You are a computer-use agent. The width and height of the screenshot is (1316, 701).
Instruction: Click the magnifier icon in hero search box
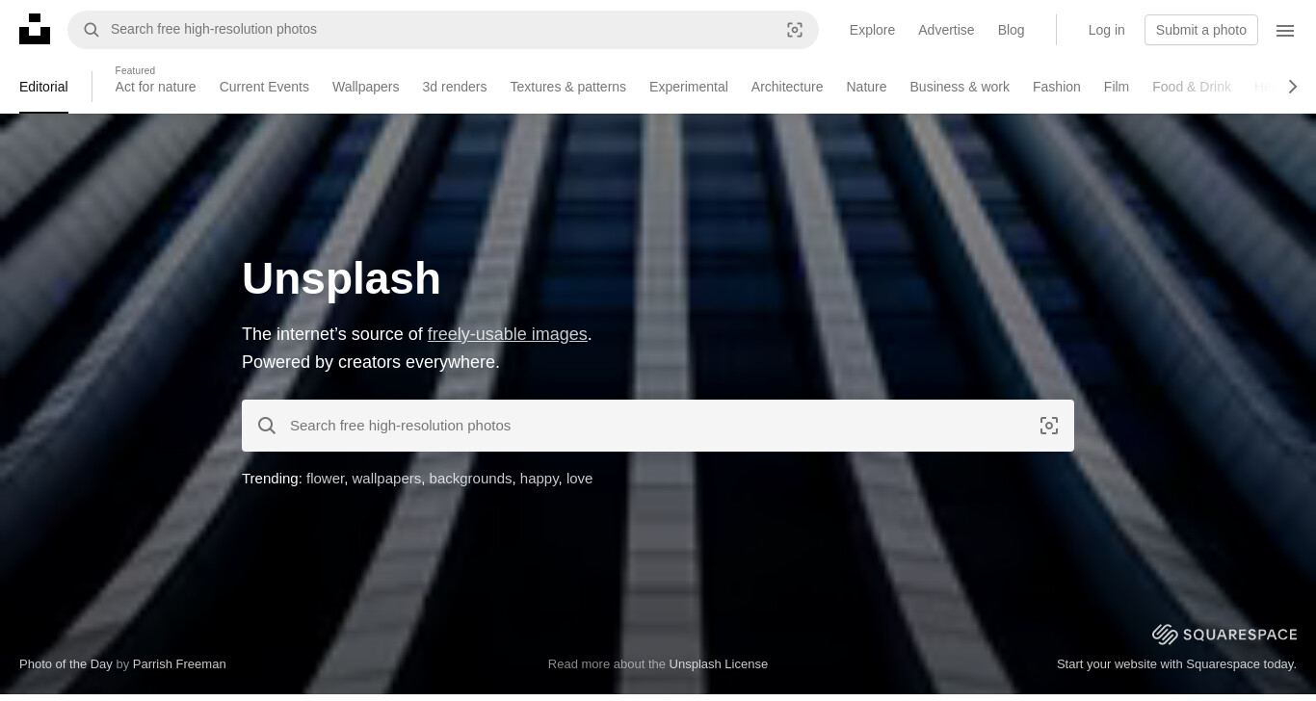point(267,426)
